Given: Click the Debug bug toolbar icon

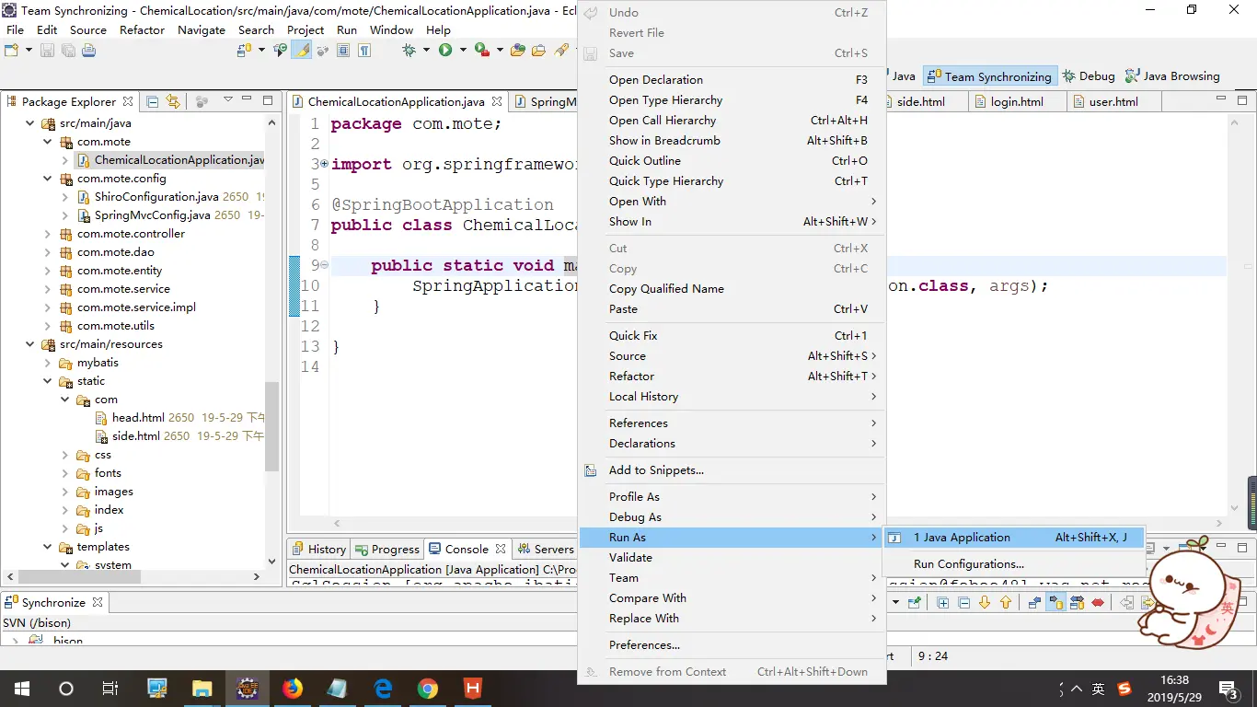Looking at the screenshot, I should point(409,50).
